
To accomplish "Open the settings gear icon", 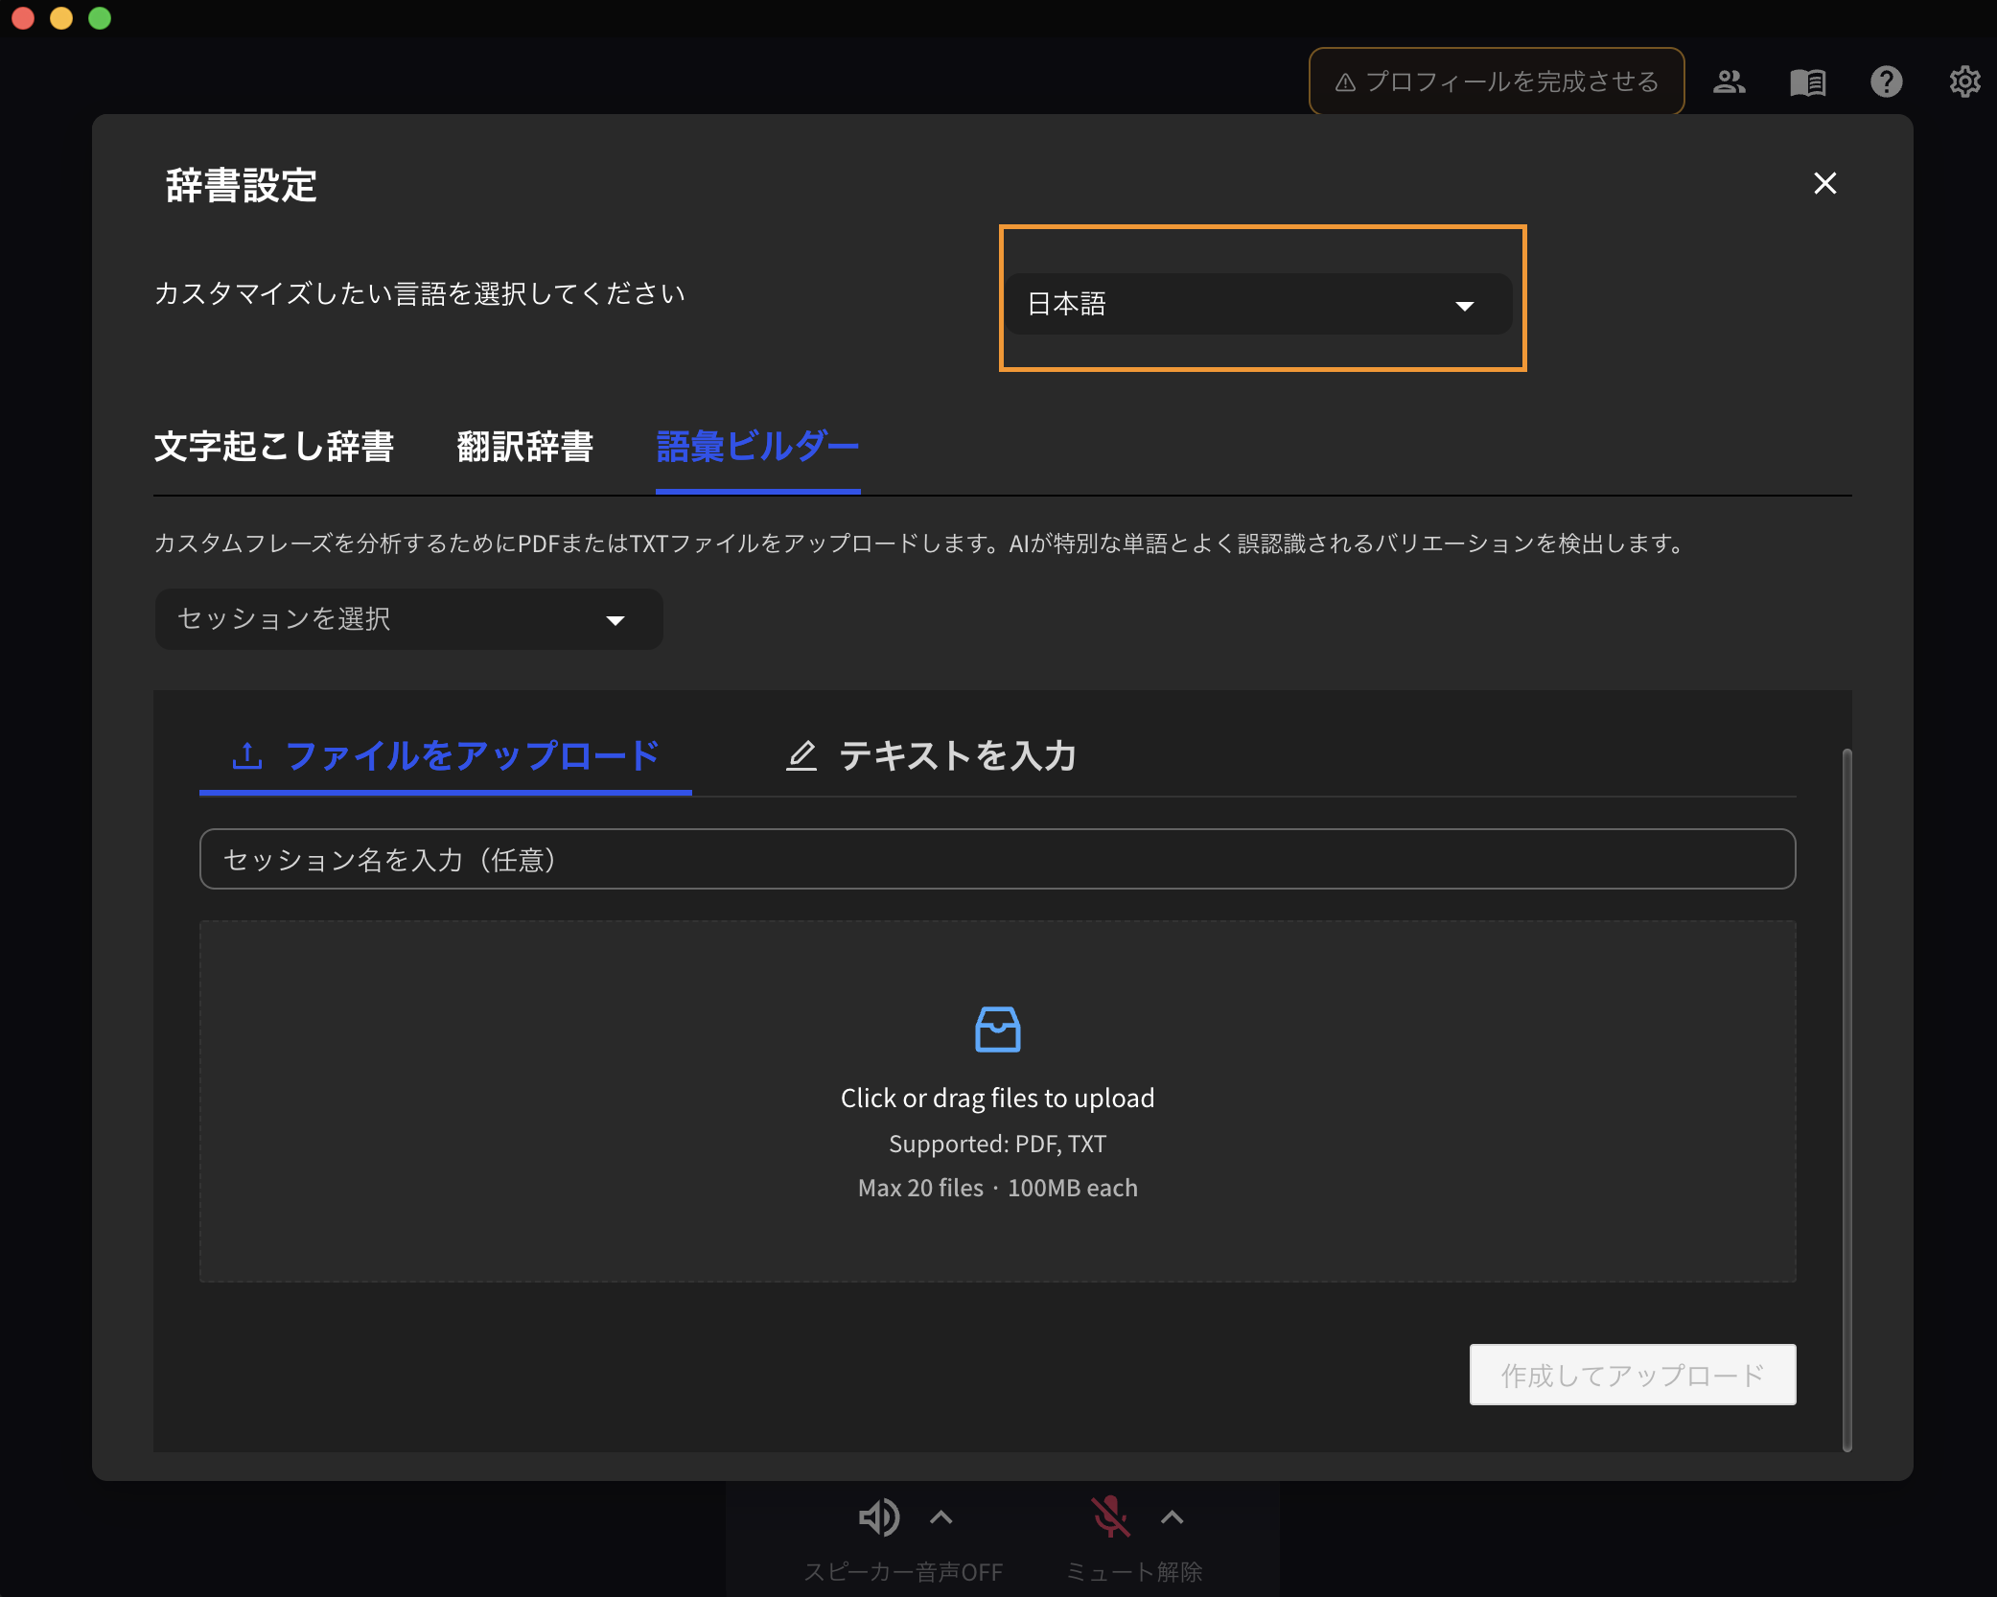I will point(1964,81).
